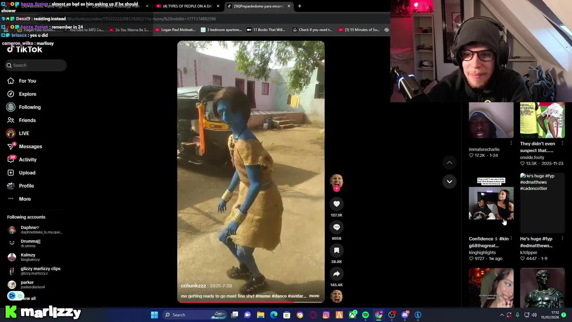
Task: Open the spinning sound disc below share
Action: point(336,296)
